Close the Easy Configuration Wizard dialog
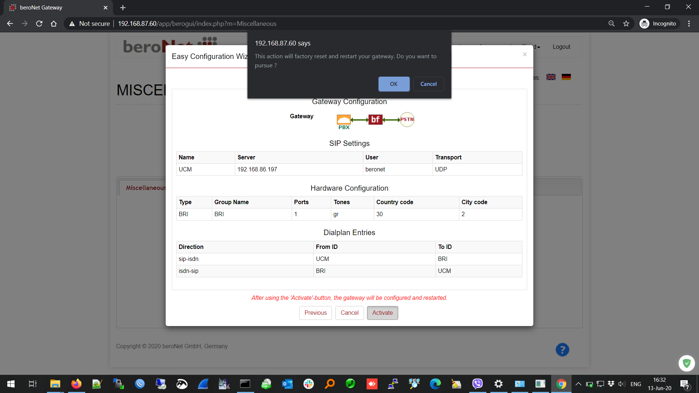Image resolution: width=699 pixels, height=393 pixels. [525, 55]
